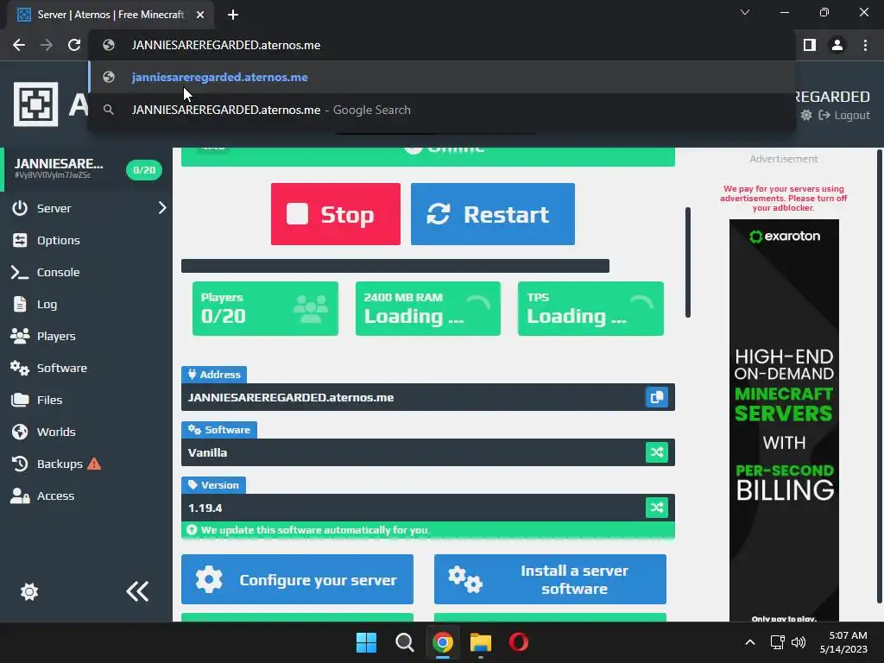Click the Backups warning triangle icon
Image resolution: width=884 pixels, height=663 pixels.
(x=94, y=464)
